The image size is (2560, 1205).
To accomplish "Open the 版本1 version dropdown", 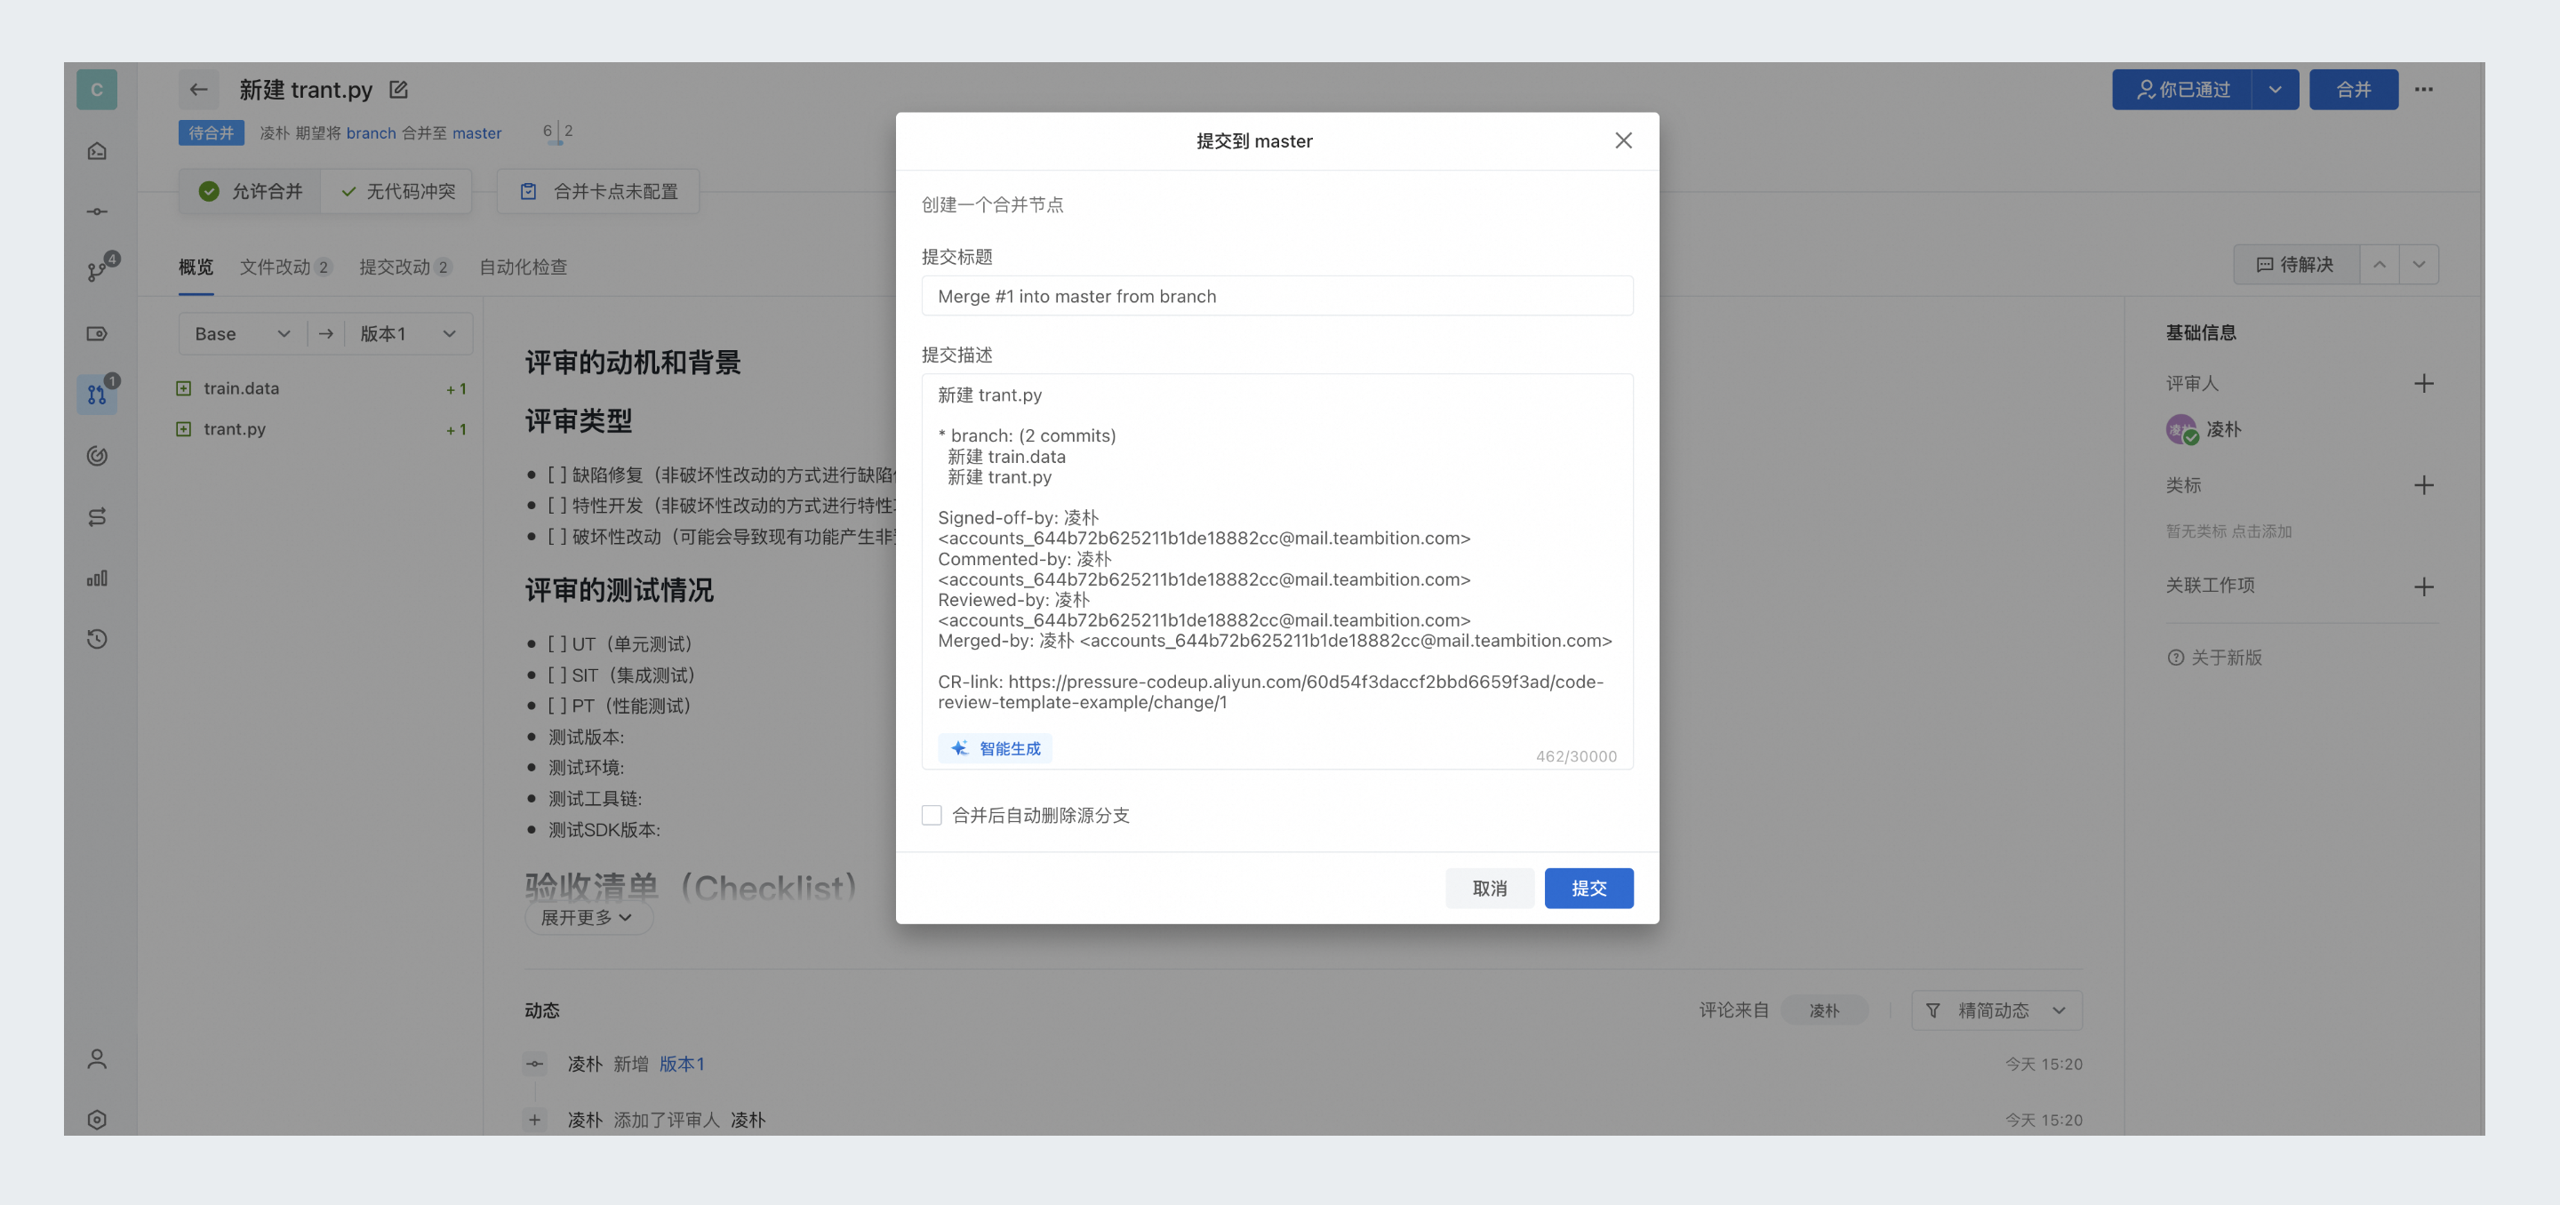I will [407, 334].
